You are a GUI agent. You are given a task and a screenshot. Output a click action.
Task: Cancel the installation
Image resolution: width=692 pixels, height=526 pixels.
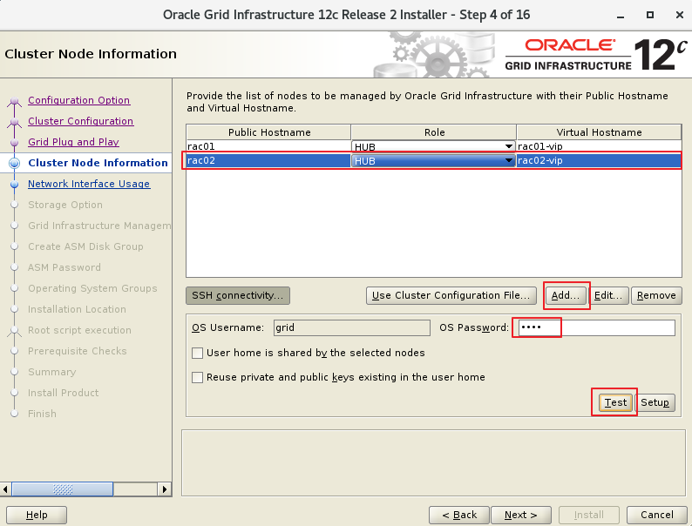coord(656,515)
